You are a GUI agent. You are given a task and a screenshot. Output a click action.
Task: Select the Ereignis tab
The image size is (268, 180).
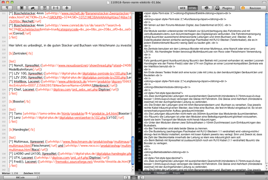[x=176, y=173]
